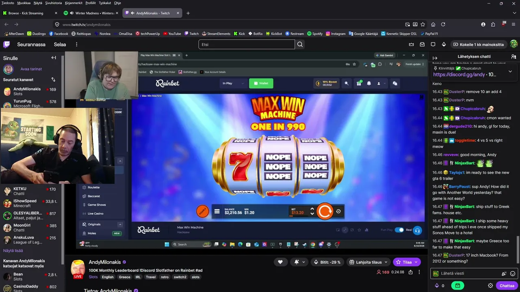This screenshot has width=520, height=292.
Task: Click the Avaa tarinat stories link
Action: coord(31,69)
